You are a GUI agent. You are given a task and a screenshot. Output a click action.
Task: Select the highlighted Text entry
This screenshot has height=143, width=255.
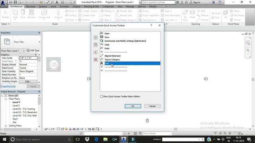(x=130, y=63)
